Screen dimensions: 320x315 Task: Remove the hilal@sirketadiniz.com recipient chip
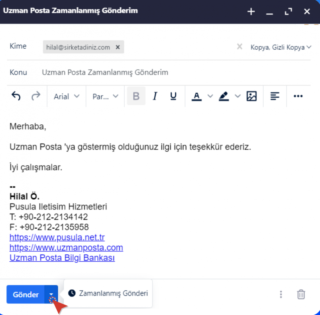[118, 47]
